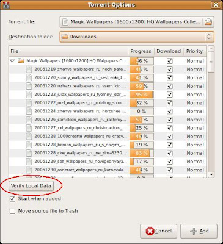Sort by the File column header
Image resolution: width=223 pixels, height=244 pixels.
pos(68,51)
